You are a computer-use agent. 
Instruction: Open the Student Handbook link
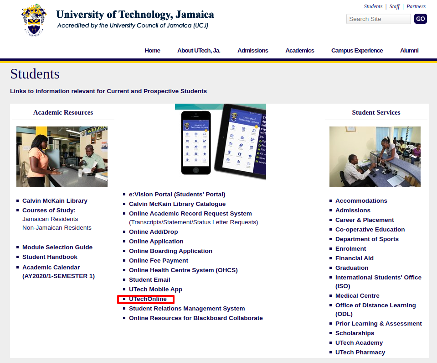tap(50, 257)
